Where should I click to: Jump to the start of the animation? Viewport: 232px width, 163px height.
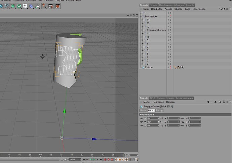(84, 159)
